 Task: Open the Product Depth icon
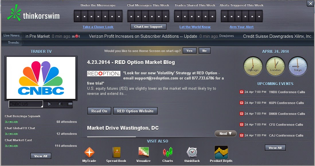click(221, 152)
